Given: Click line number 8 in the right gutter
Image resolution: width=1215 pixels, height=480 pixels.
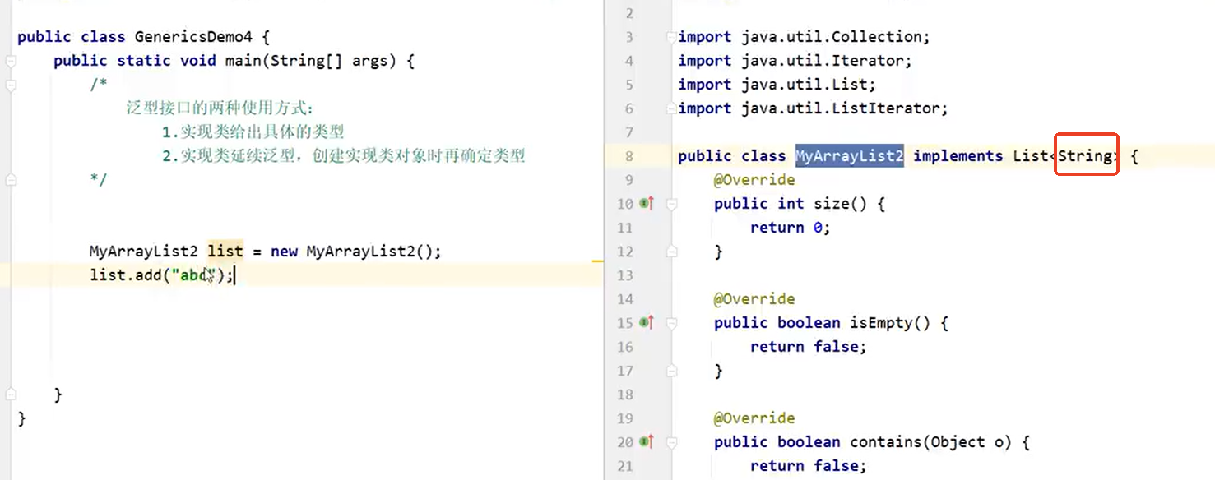Looking at the screenshot, I should pos(630,156).
